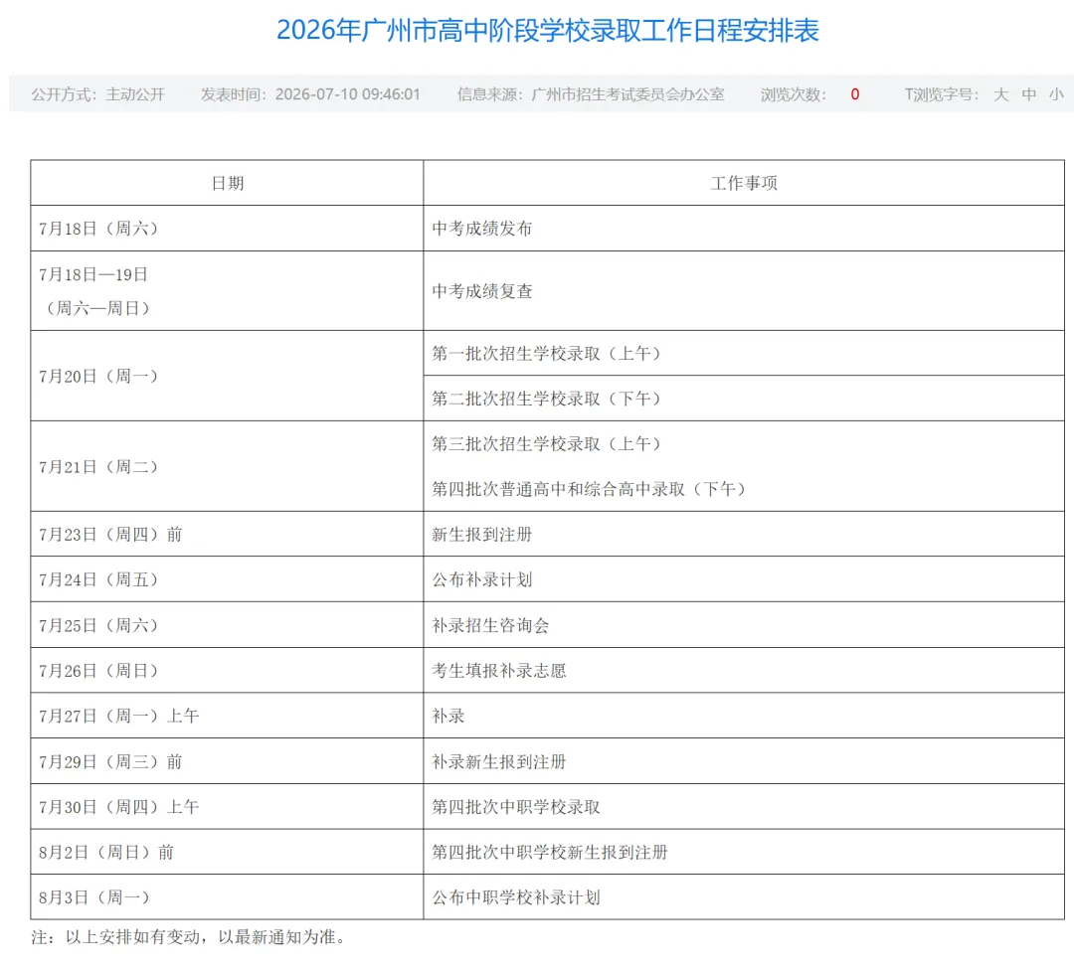The height and width of the screenshot is (972, 1074).
Task: Click the 浏览次数 count value 0
Action: [x=855, y=94]
